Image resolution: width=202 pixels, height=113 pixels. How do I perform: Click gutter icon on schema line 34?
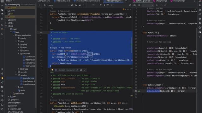(139, 91)
